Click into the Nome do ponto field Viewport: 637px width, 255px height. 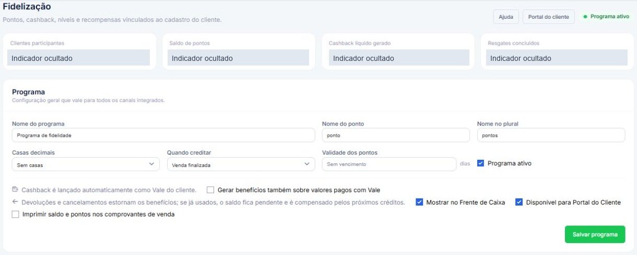(396, 135)
